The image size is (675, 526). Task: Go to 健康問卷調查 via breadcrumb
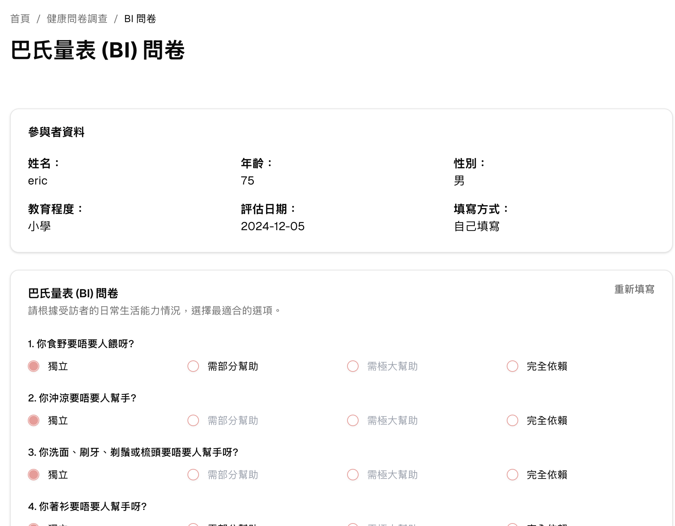pyautogui.click(x=76, y=19)
